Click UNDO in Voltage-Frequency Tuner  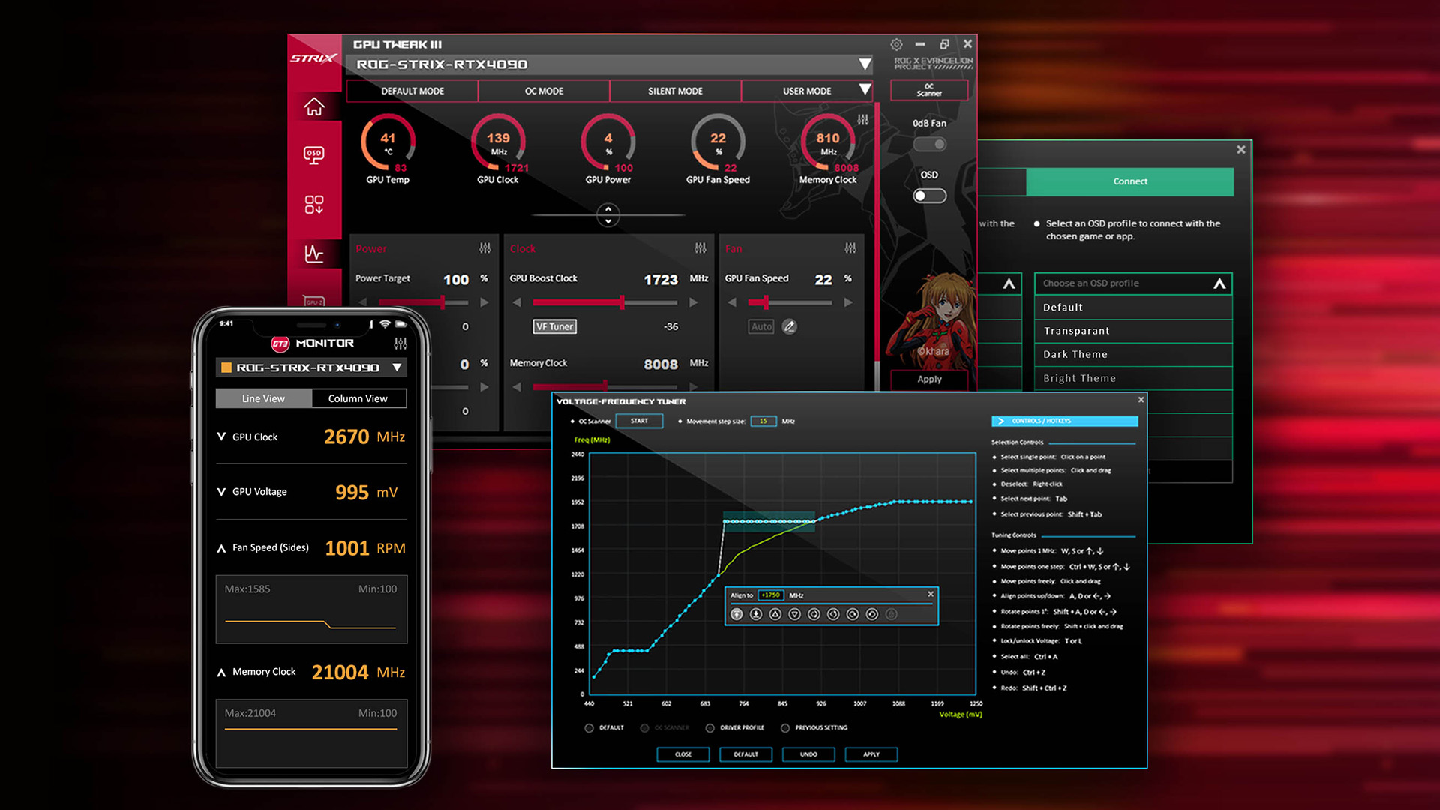click(x=808, y=754)
